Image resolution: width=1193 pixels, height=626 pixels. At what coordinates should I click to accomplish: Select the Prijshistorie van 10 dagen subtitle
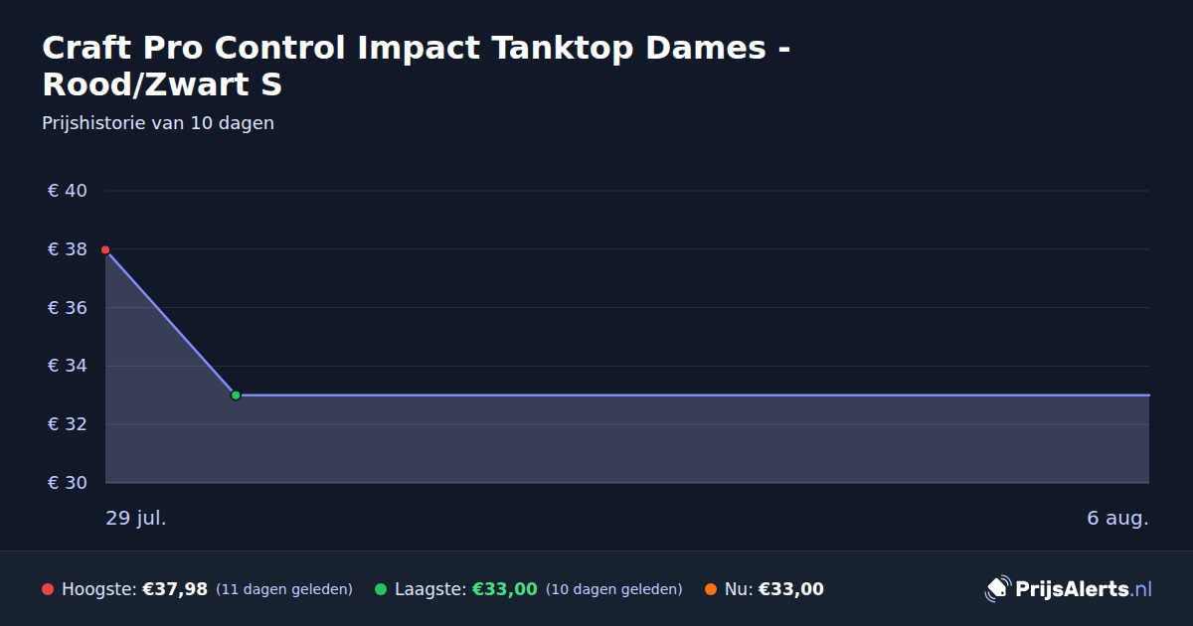point(158,123)
